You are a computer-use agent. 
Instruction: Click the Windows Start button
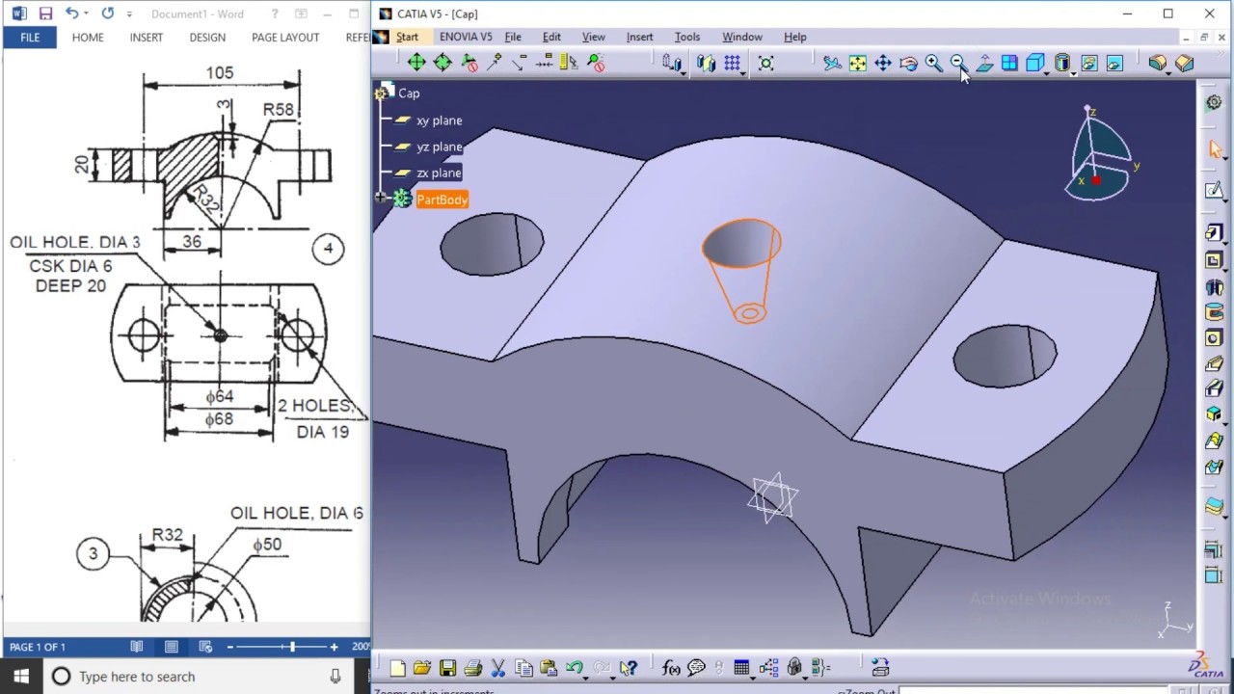tap(21, 676)
